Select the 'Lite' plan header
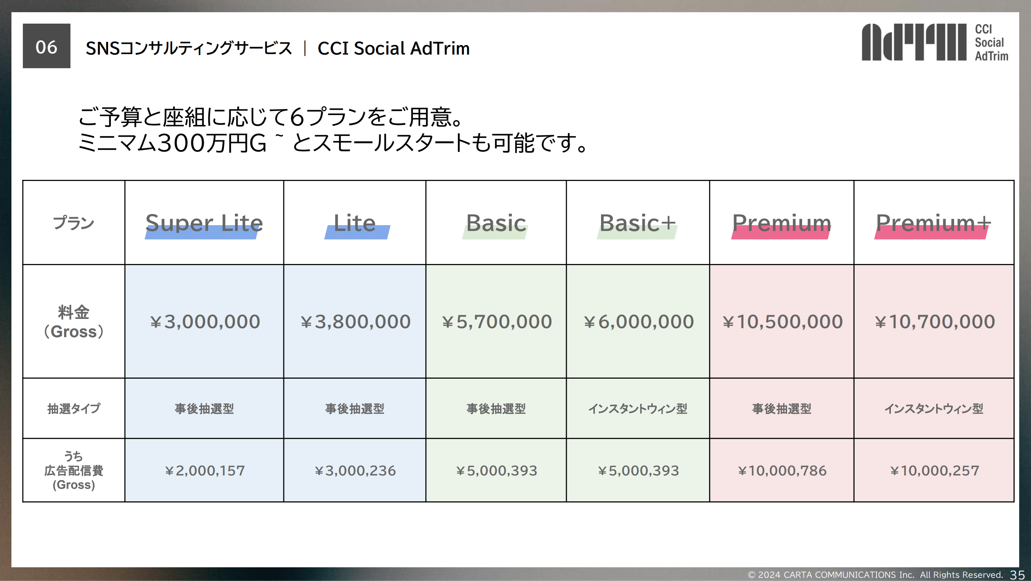 tap(355, 223)
